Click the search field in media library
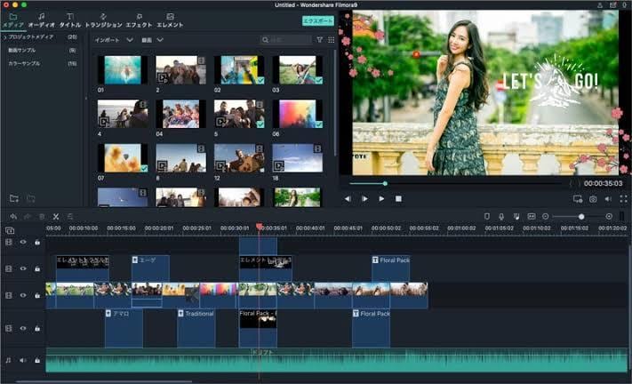Viewport: 632px width, 384px height. 286,40
